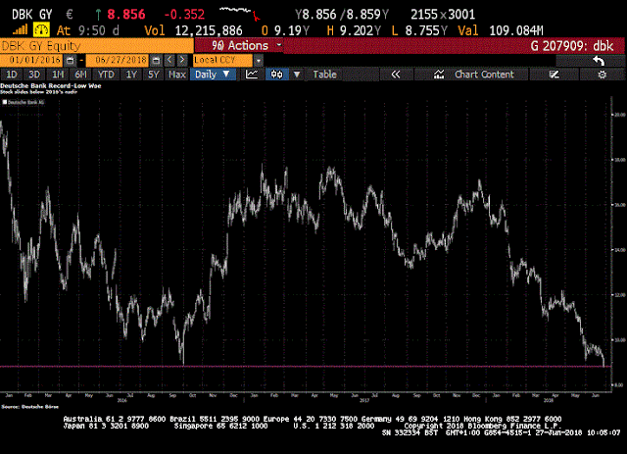
Task: Click the DBK GY Equity security field
Action: (x=97, y=46)
